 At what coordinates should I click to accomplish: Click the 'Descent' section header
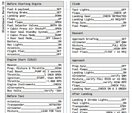pyautogui.click(x=100, y=33)
